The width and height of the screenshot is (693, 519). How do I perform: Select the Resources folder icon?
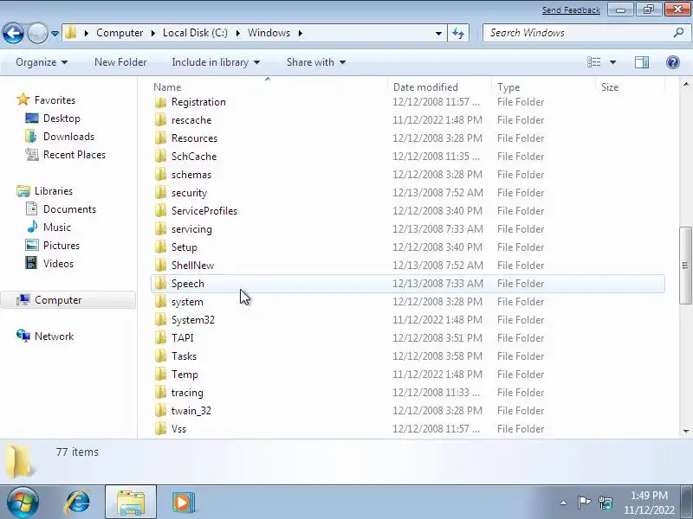[160, 138]
